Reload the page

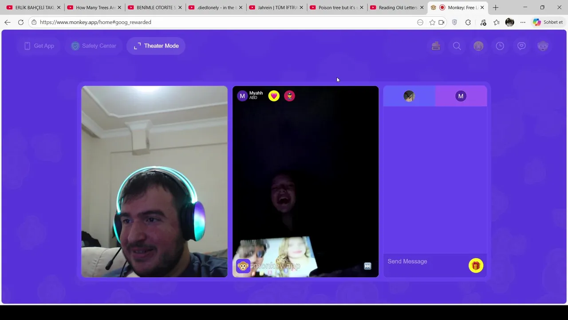21,22
